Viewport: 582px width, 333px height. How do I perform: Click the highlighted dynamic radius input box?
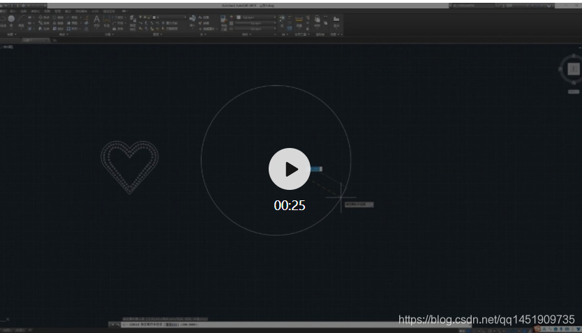pos(316,169)
